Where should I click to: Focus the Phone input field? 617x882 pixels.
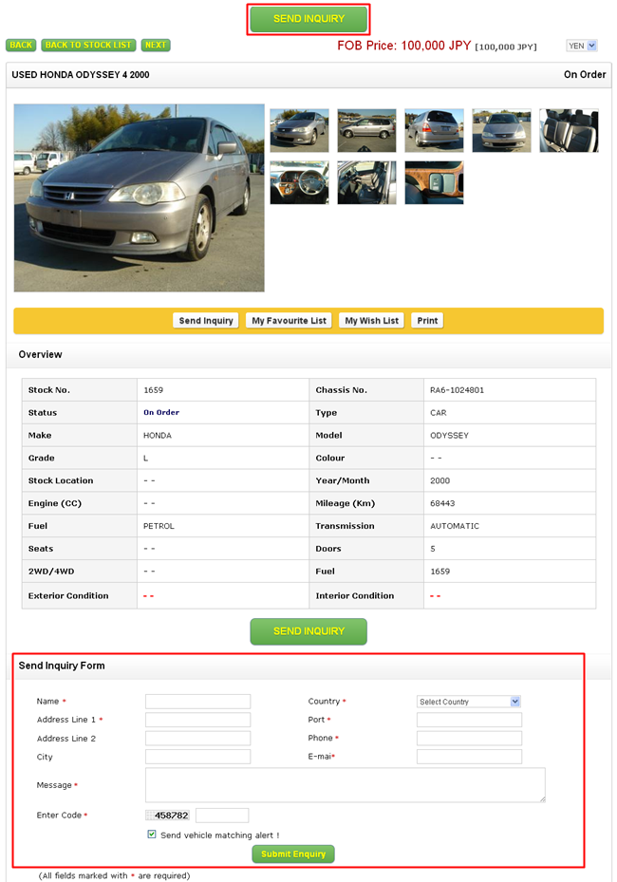click(469, 739)
